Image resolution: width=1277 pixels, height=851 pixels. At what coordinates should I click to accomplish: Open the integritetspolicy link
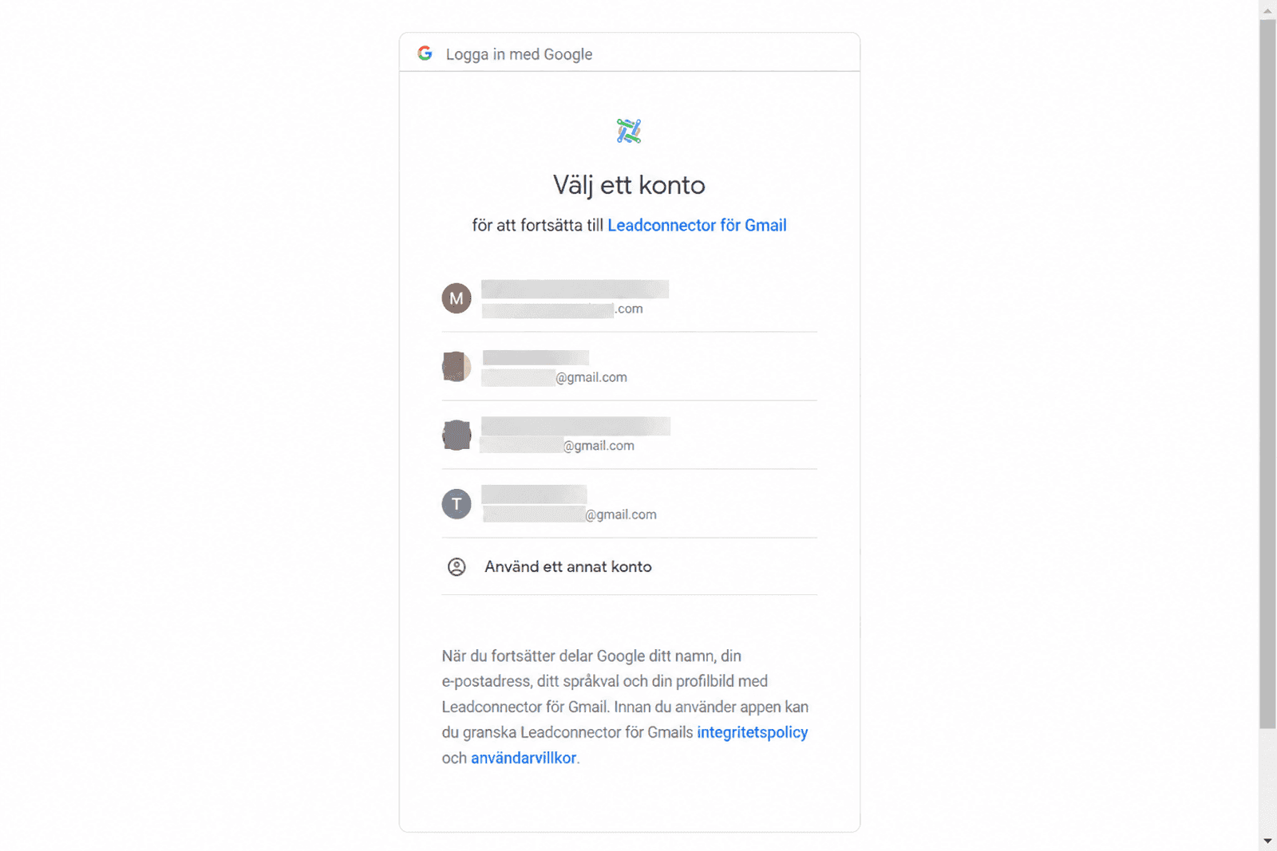[752, 732]
